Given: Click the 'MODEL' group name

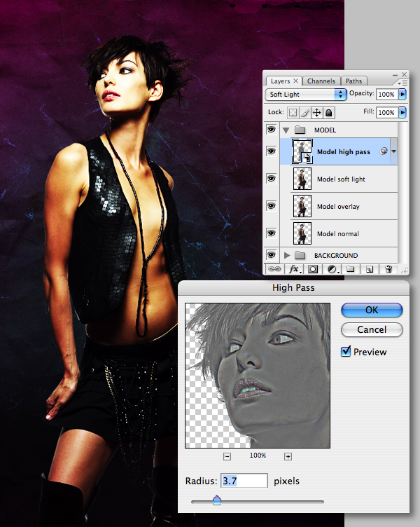Looking at the screenshot, I should pos(325,130).
